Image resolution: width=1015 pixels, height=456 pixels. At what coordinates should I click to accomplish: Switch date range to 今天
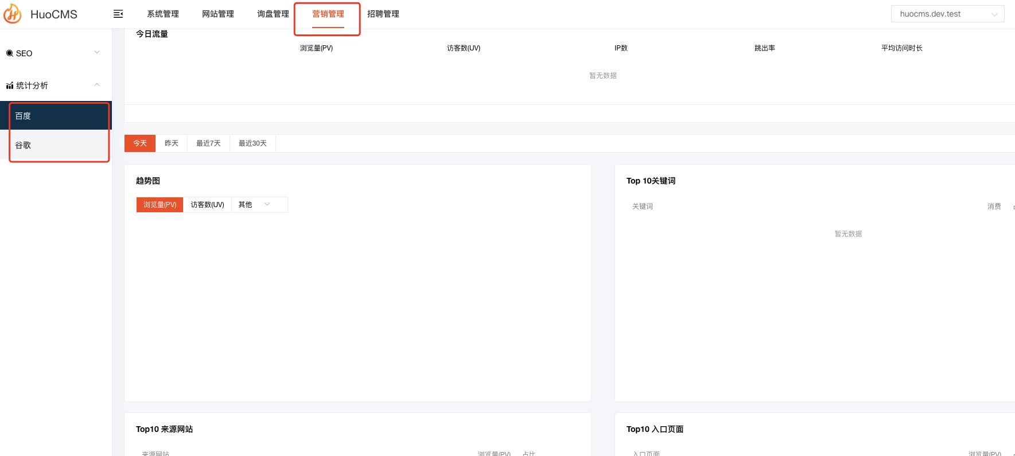pyautogui.click(x=140, y=143)
